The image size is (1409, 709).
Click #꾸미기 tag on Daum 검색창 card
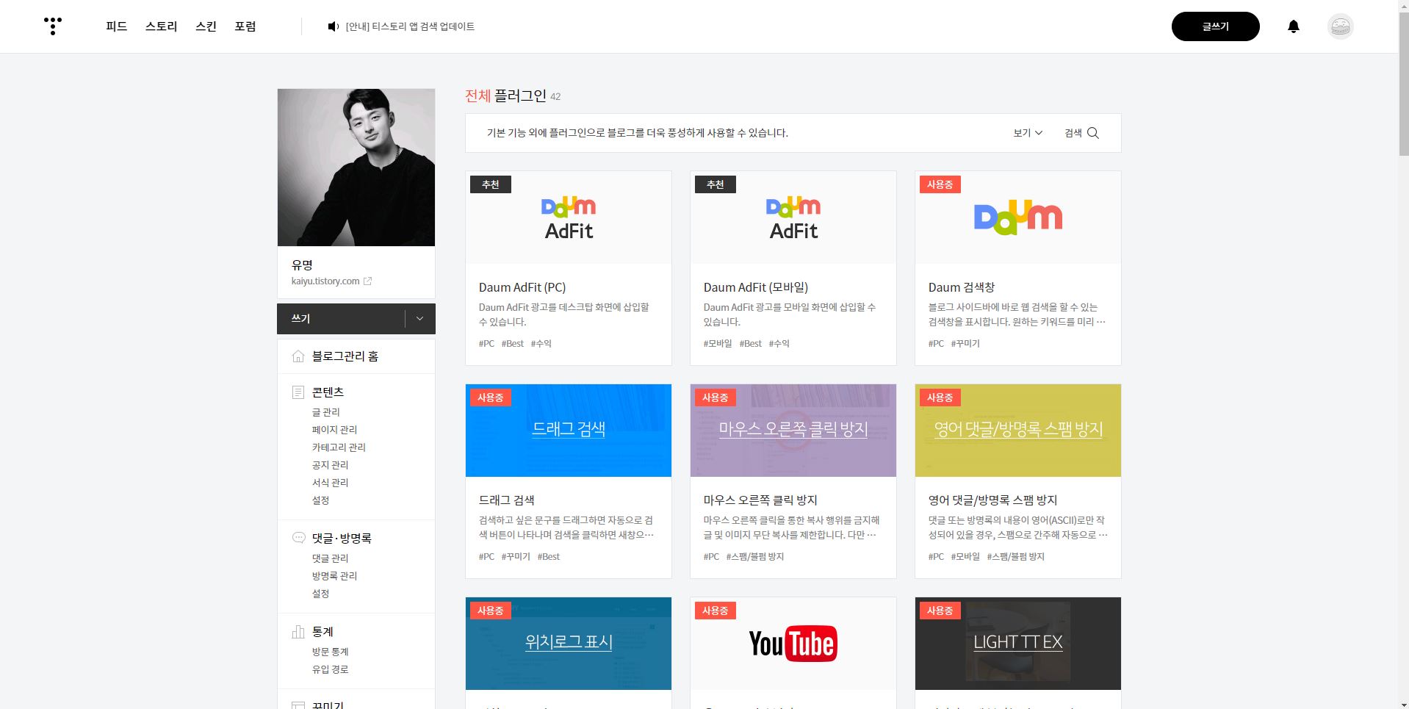pos(965,343)
